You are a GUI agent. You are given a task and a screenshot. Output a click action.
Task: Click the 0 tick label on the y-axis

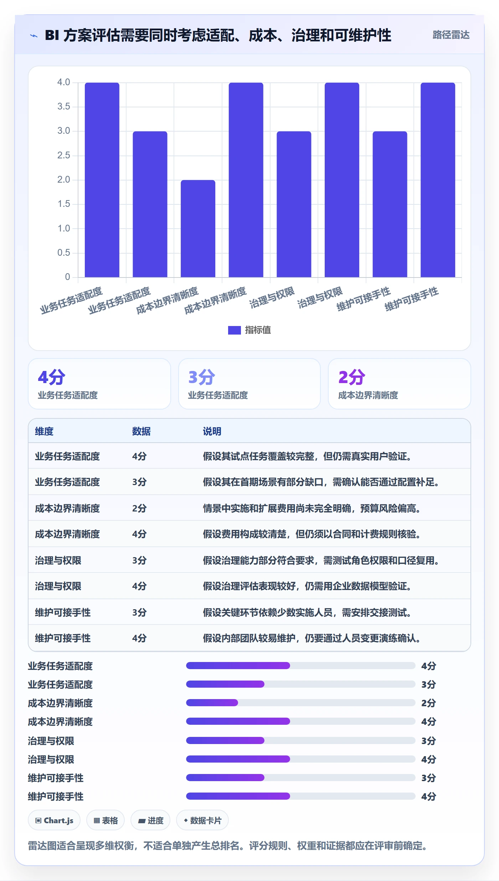[x=67, y=277]
